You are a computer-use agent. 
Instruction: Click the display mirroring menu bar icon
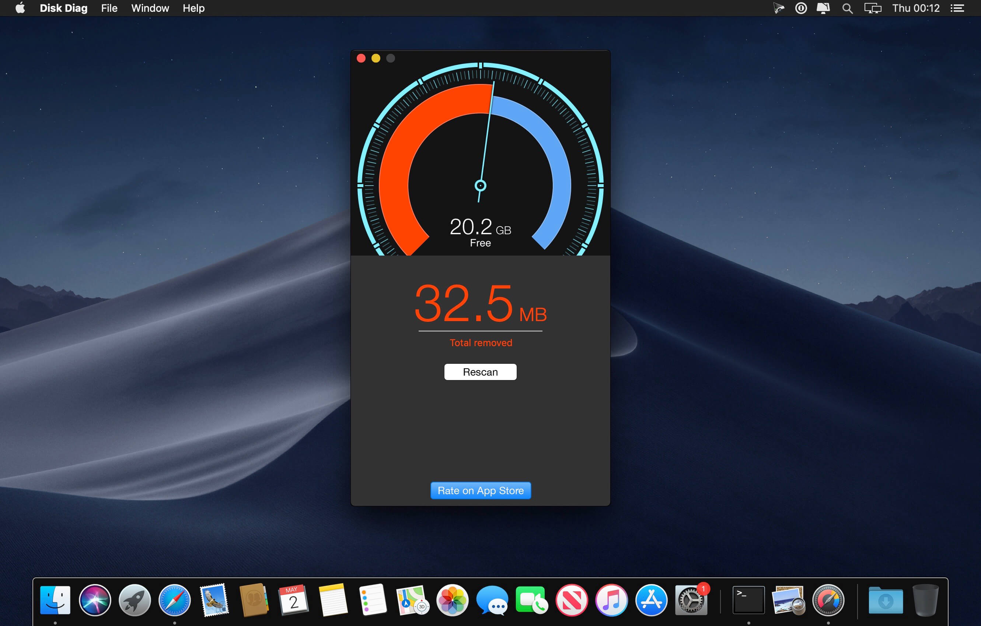point(873,8)
